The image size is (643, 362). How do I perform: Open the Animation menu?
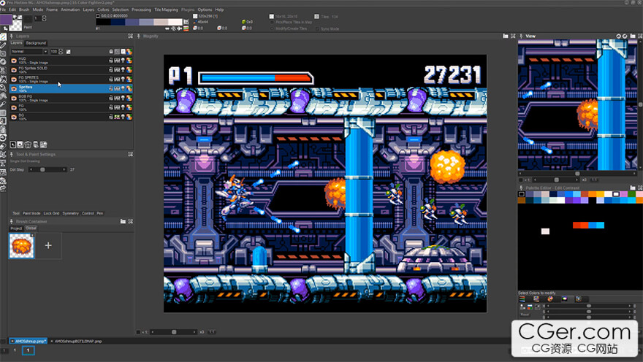tap(70, 9)
